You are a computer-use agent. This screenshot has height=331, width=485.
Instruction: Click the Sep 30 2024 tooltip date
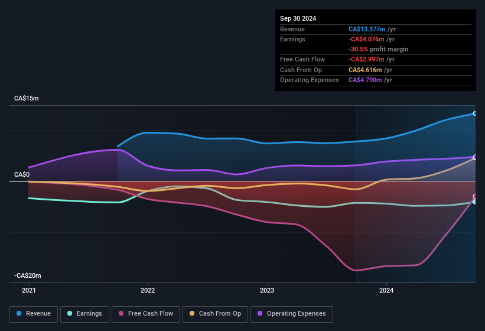(x=298, y=18)
